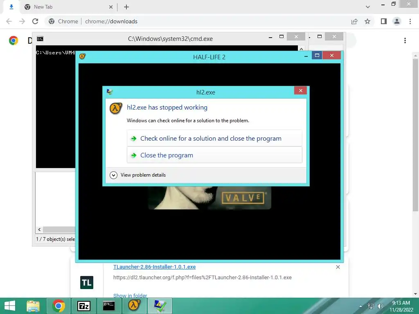
Task: Switch to error reporting taskbar item
Action: point(160,306)
